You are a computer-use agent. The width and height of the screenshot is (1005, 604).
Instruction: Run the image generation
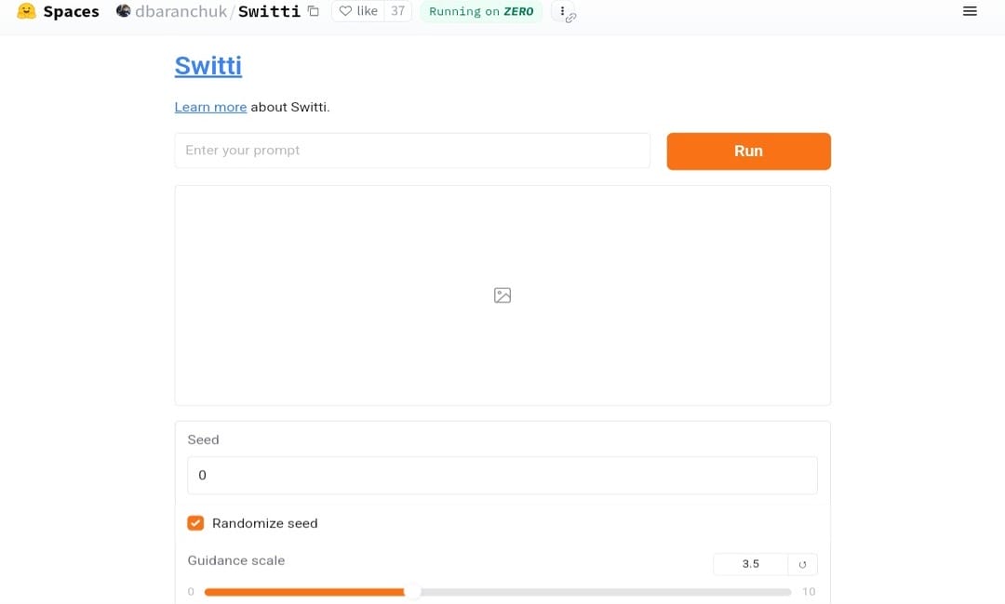748,151
